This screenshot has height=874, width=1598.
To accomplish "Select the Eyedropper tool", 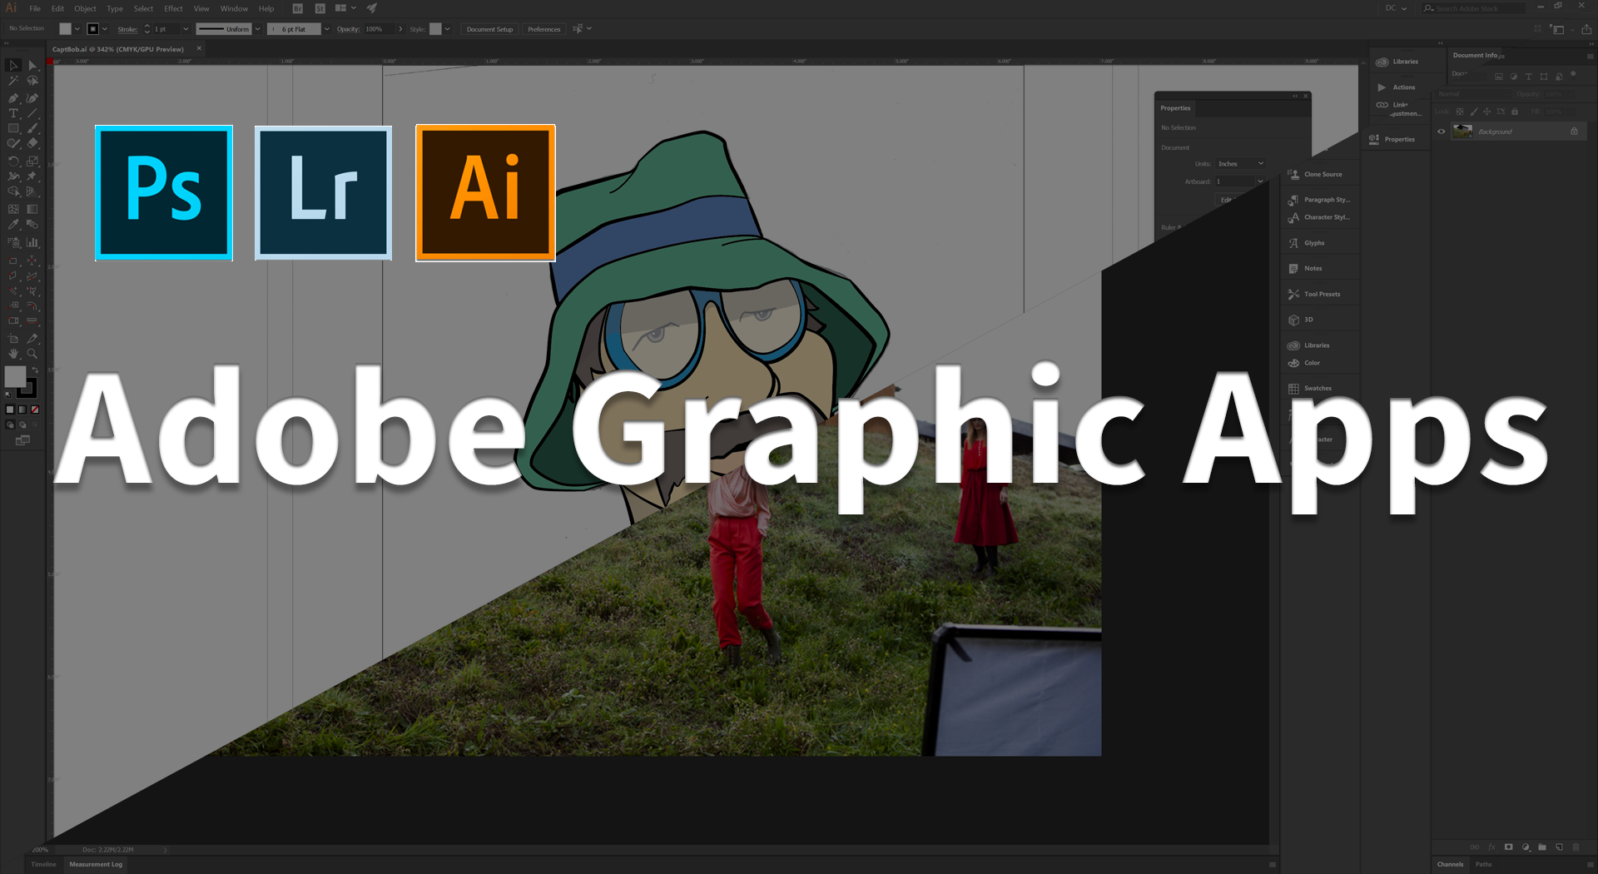I will pos(13,225).
